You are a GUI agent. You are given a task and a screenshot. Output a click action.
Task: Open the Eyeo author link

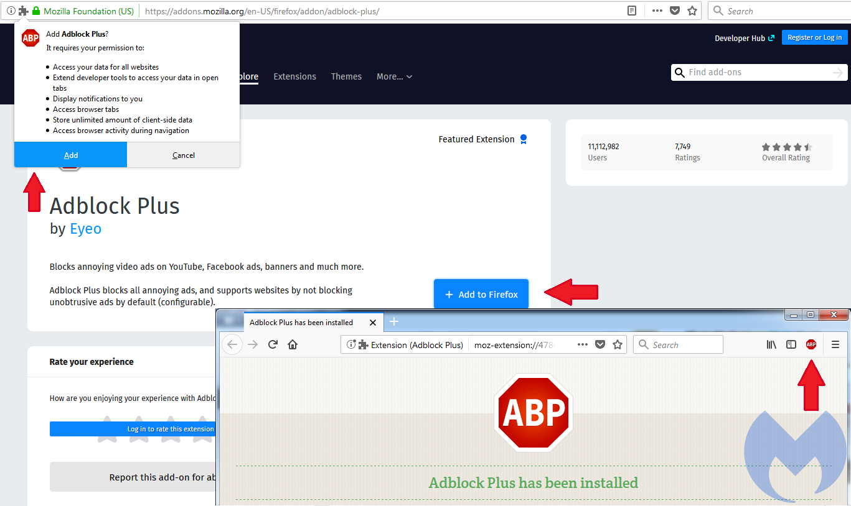[x=85, y=229]
